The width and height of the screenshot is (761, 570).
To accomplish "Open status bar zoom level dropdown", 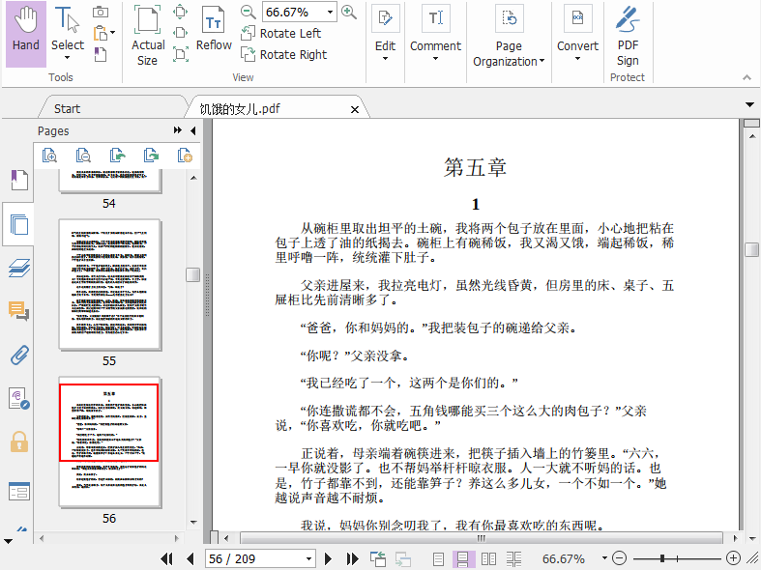I will pos(604,558).
